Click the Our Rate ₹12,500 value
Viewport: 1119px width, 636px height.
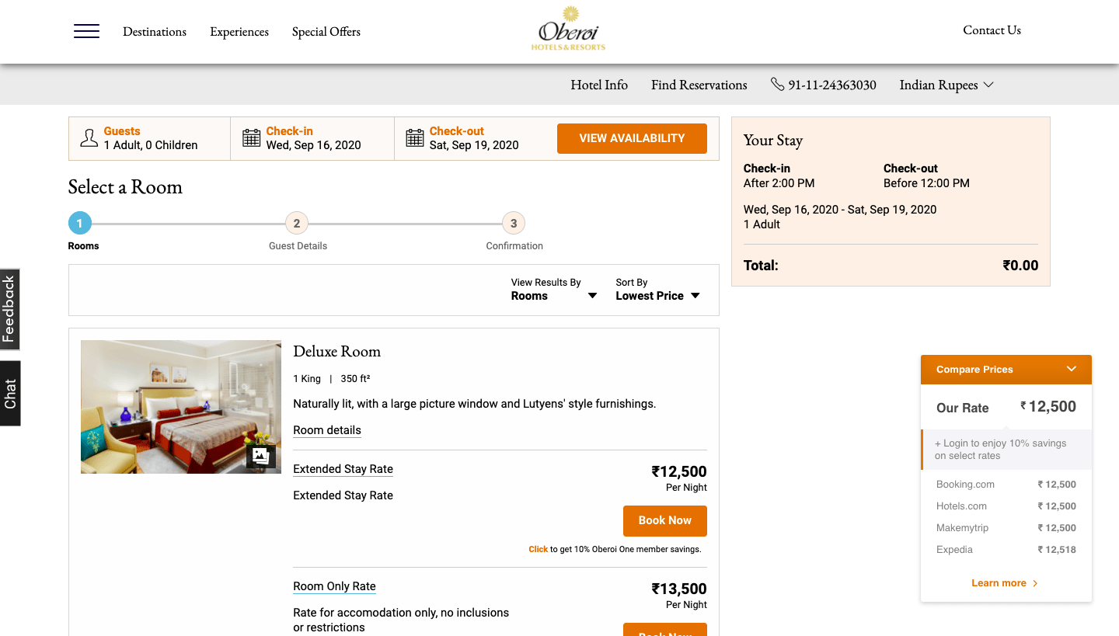pos(1048,406)
